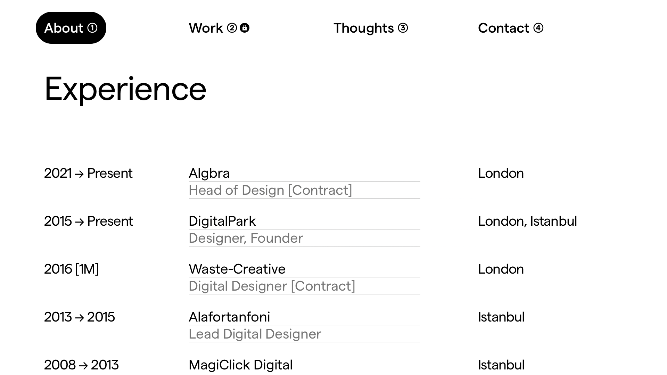Viewport: 667px width, 375px height.
Task: Click the Experience heading
Action: coord(125,89)
